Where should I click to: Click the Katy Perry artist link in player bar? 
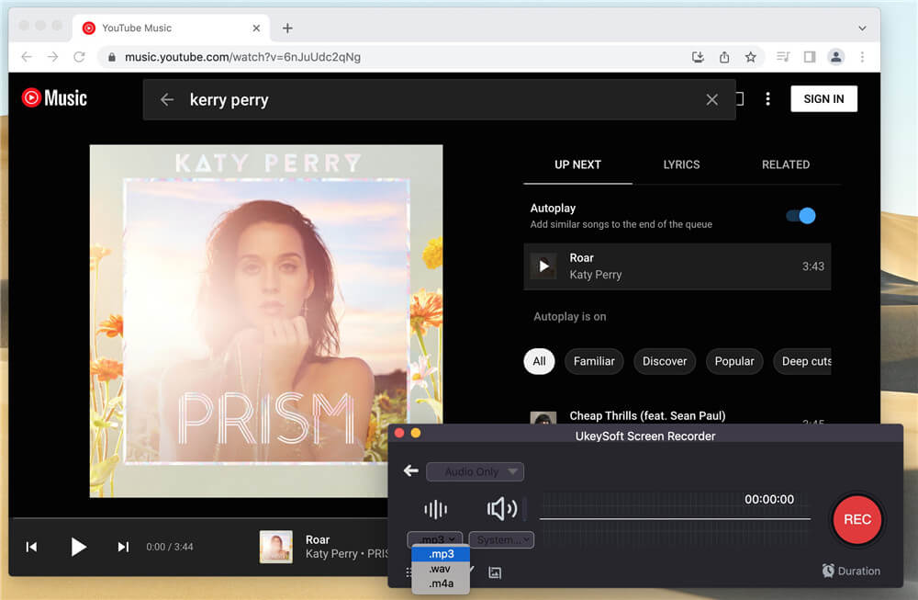tap(330, 554)
